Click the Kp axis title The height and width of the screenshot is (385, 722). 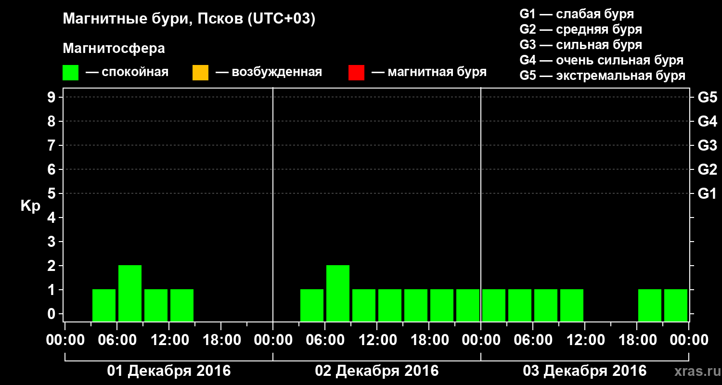pyautogui.click(x=31, y=206)
